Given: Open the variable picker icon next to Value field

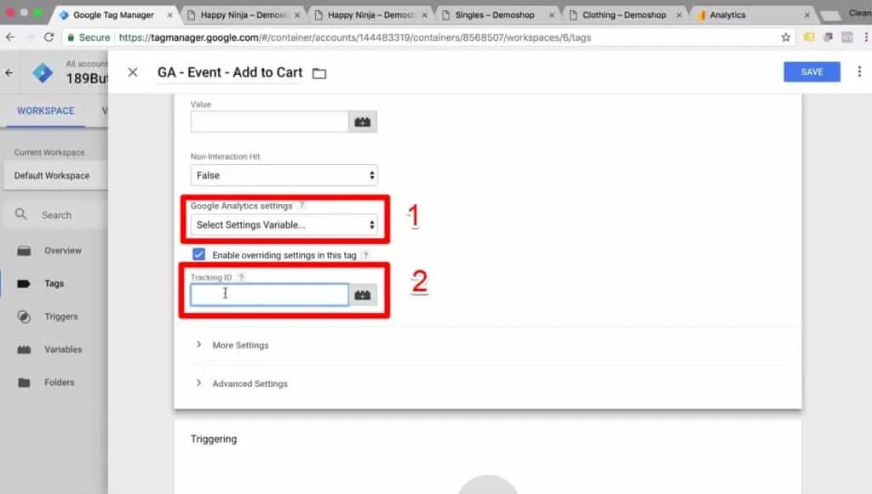Looking at the screenshot, I should (x=362, y=121).
